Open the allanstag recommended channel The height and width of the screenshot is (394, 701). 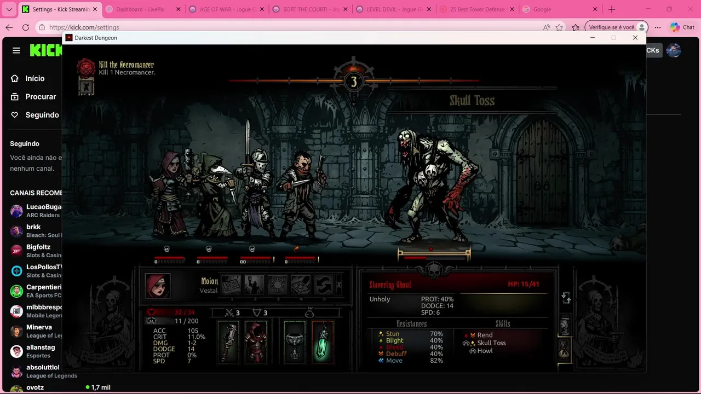35,351
